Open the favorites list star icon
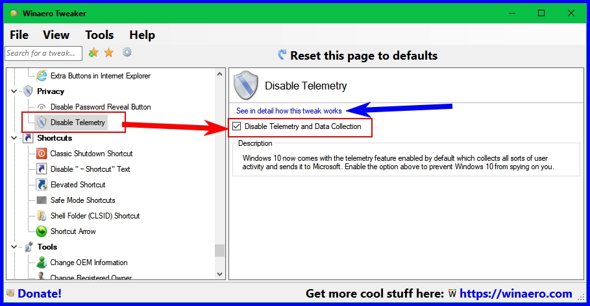590x306 pixels. click(109, 53)
